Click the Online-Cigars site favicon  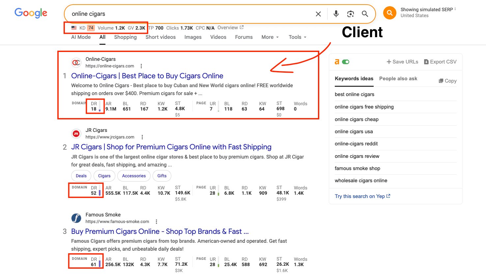pyautogui.click(x=76, y=62)
